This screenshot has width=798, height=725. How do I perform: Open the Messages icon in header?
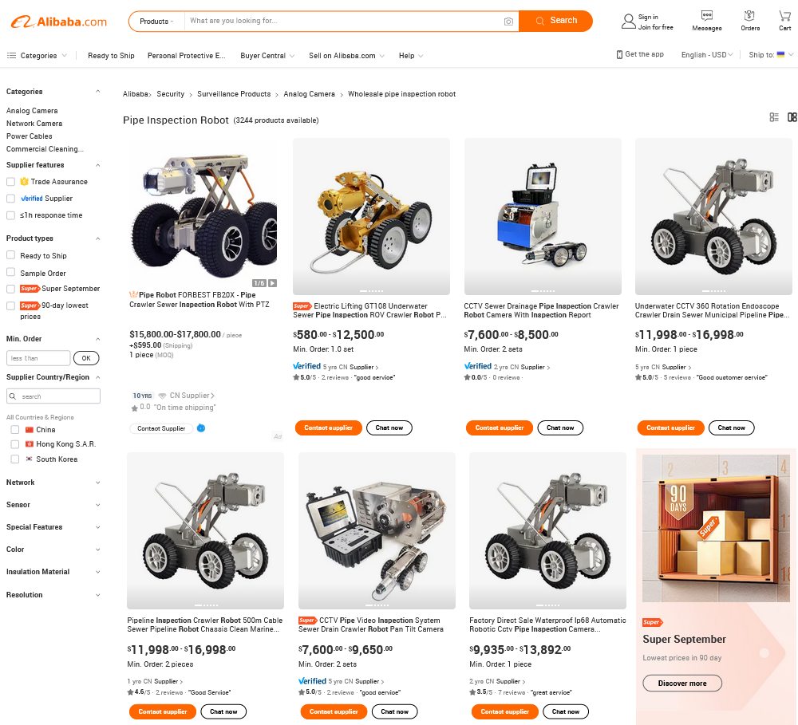[x=706, y=16]
